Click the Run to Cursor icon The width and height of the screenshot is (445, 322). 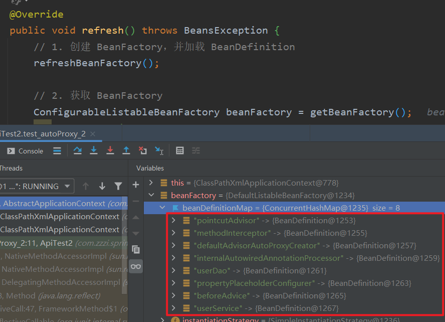pyautogui.click(x=159, y=150)
